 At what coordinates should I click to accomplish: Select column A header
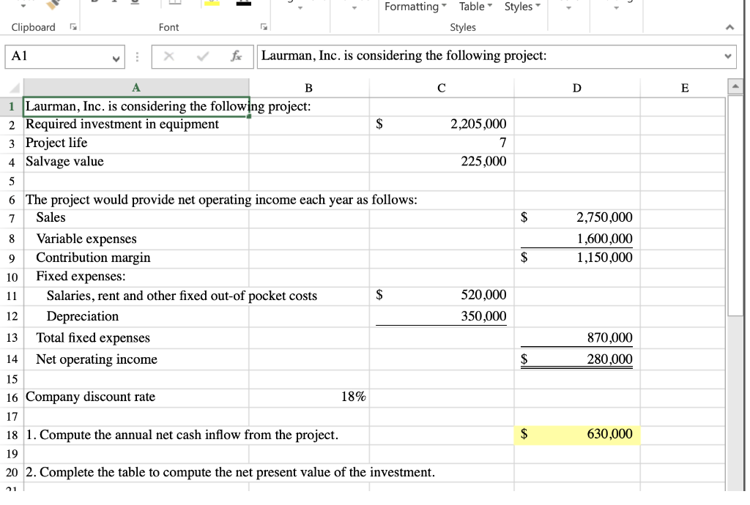pyautogui.click(x=135, y=88)
